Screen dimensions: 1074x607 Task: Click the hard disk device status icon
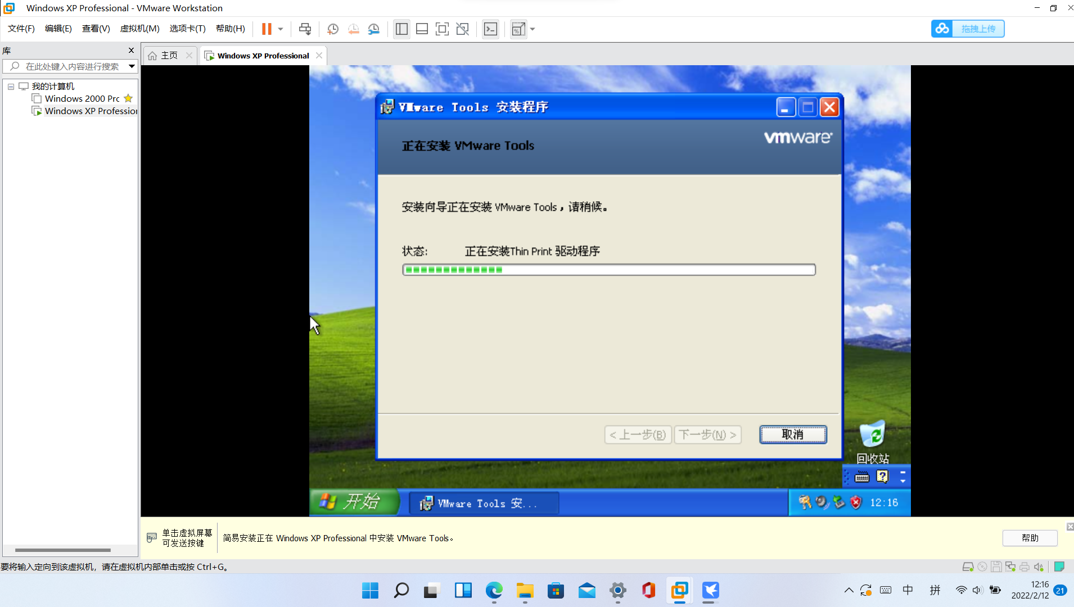point(968,567)
